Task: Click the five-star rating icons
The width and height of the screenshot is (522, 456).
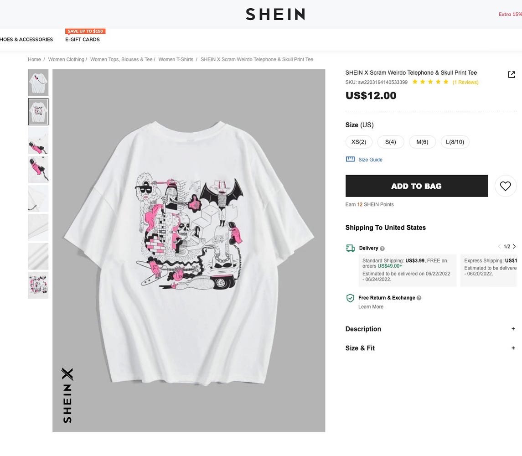Action: click(x=430, y=82)
